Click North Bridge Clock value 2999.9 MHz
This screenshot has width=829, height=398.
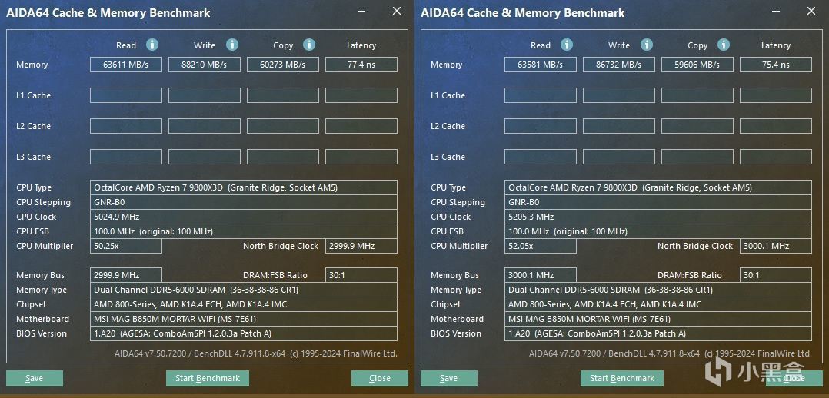coord(361,246)
